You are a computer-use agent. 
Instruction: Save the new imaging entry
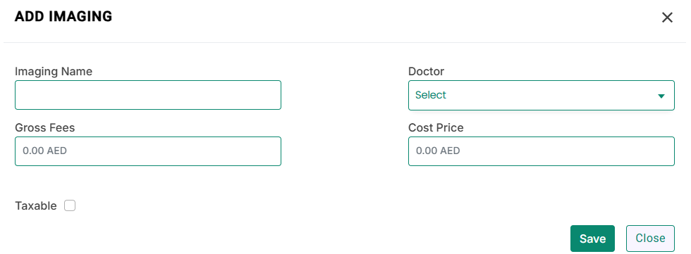pos(592,239)
